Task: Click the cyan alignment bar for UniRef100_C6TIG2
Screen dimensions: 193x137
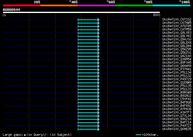Action: tap(88, 20)
